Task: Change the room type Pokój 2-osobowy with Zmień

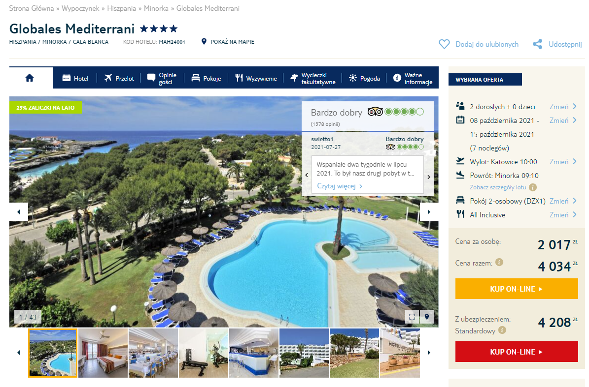Action: pyautogui.click(x=563, y=201)
